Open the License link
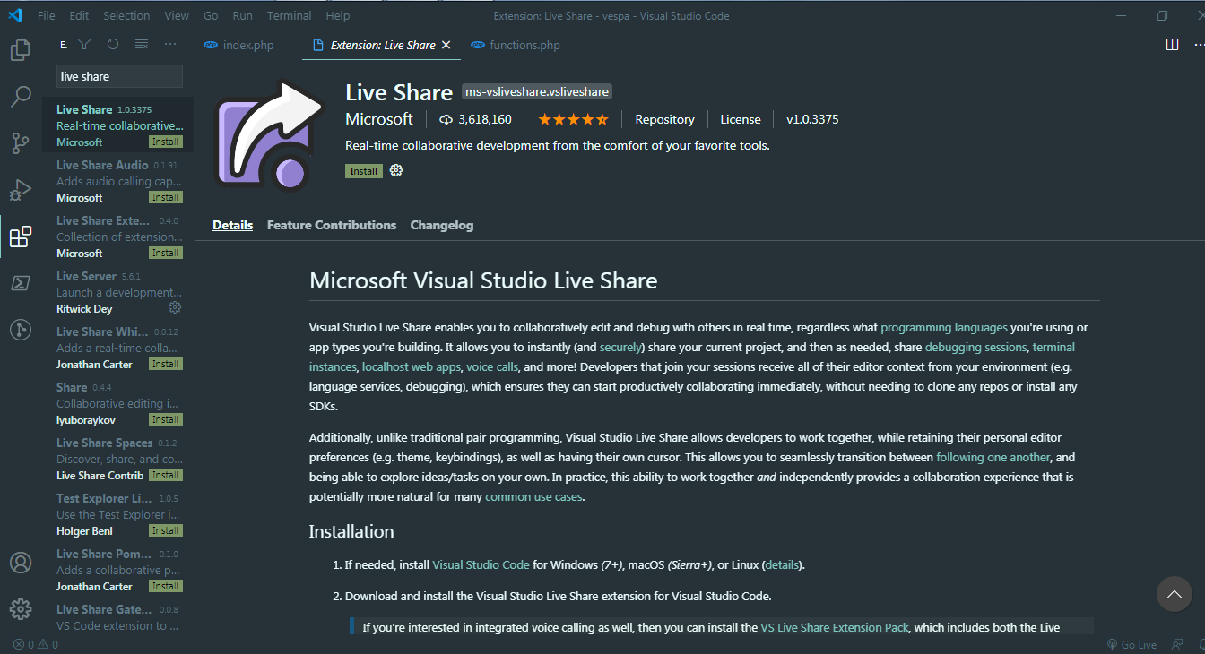Viewport: 1205px width, 654px height. tap(741, 119)
